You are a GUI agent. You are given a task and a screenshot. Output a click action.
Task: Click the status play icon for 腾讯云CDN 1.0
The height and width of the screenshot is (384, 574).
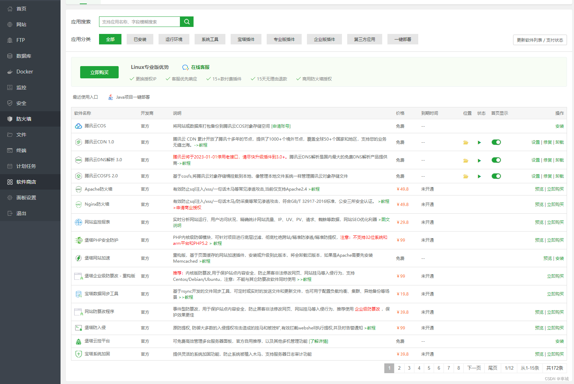coord(479,142)
